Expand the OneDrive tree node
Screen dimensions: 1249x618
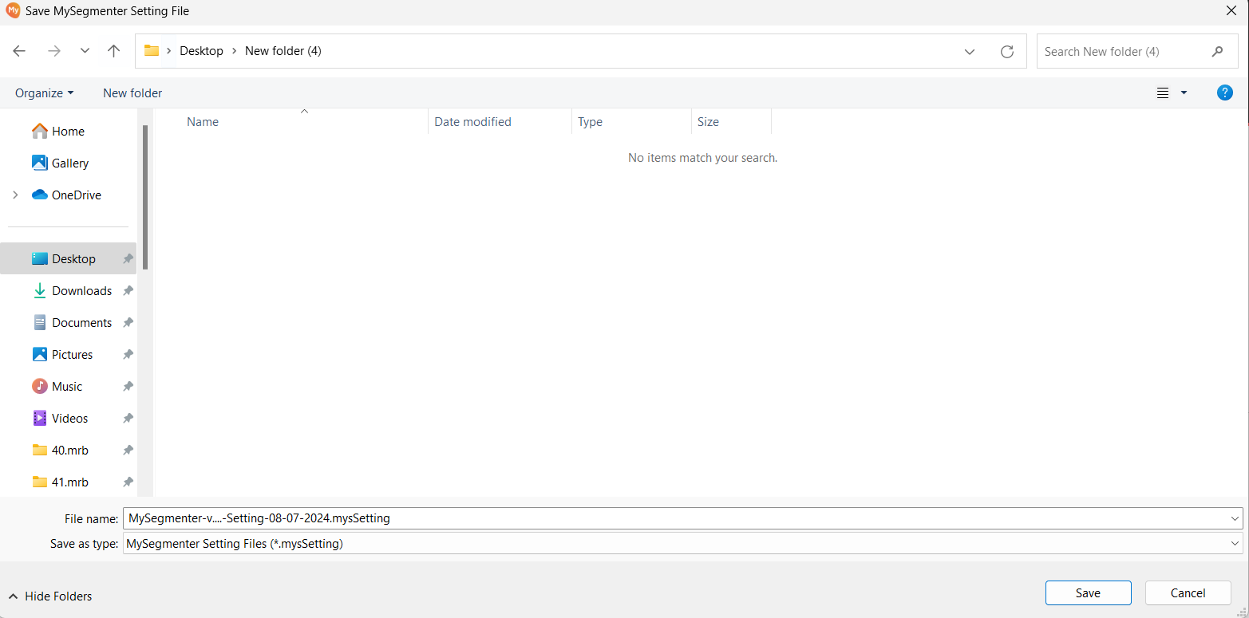[x=15, y=195]
